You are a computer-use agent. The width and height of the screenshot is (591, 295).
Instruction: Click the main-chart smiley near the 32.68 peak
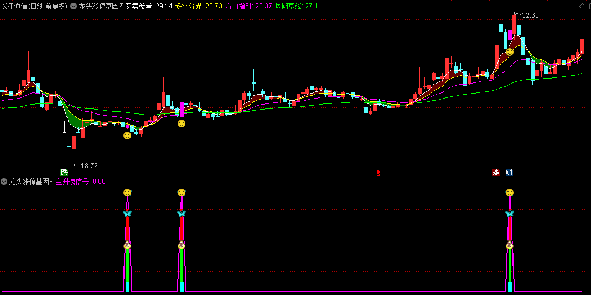pos(510,52)
